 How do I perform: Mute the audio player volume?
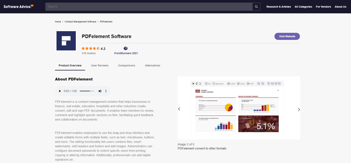tap(100, 91)
